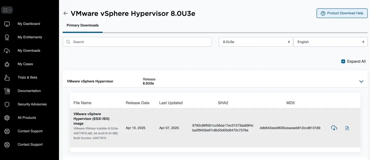Click the Documentation icon in sidebar
370x160 pixels.
[x=7, y=91]
